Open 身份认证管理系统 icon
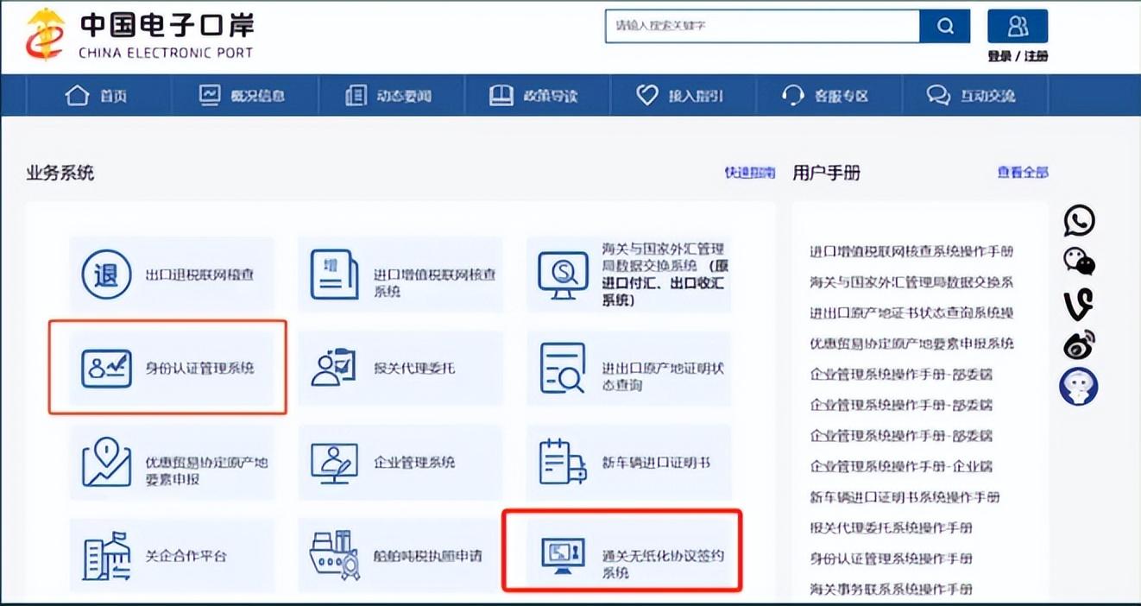This screenshot has width=1141, height=606. pyautogui.click(x=106, y=368)
